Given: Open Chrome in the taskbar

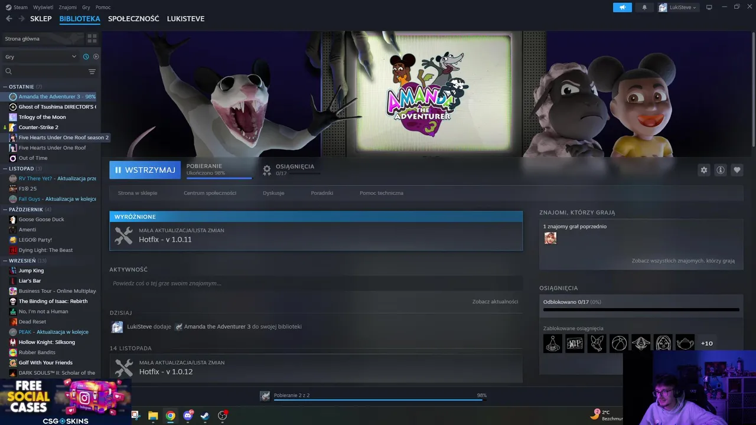Looking at the screenshot, I should pos(170,416).
